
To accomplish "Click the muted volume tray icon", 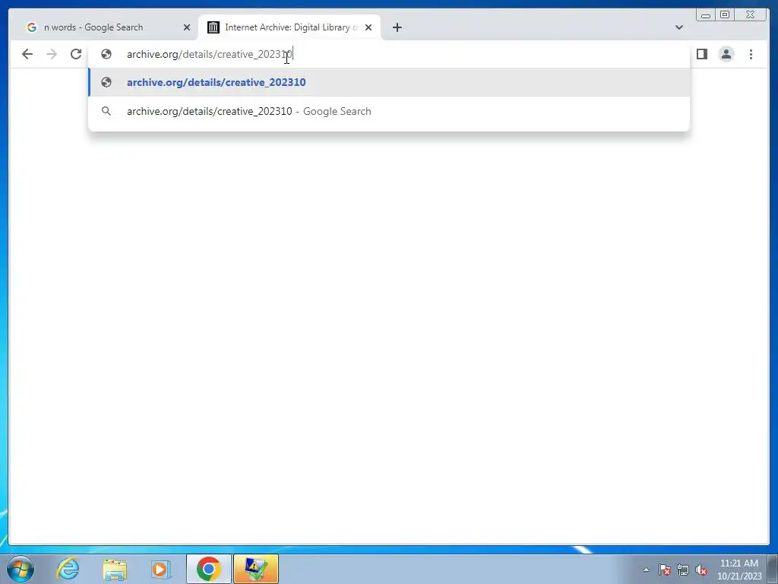I will coord(701,570).
